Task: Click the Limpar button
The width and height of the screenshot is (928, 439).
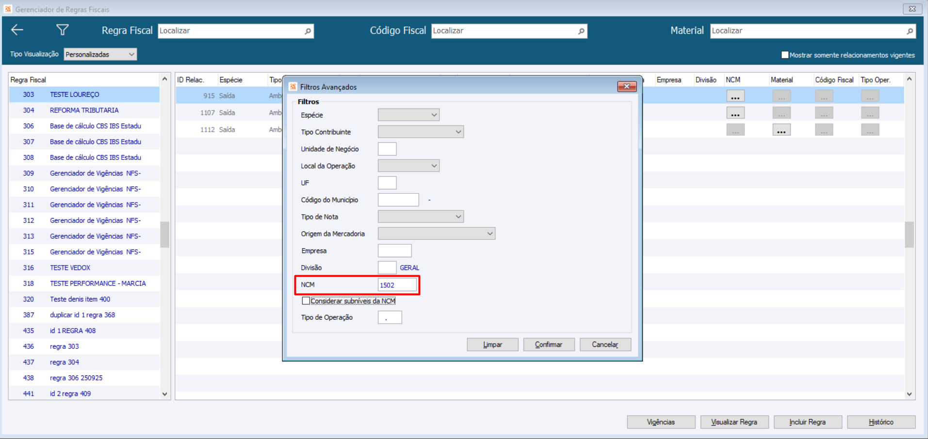Action: [492, 345]
